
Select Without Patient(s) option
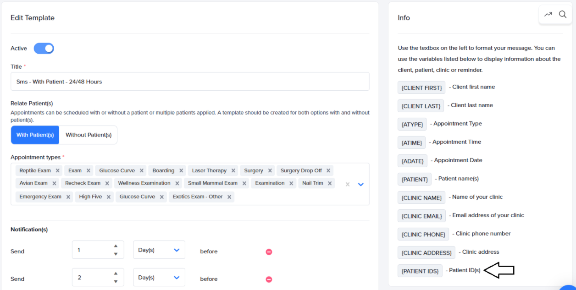[89, 135]
